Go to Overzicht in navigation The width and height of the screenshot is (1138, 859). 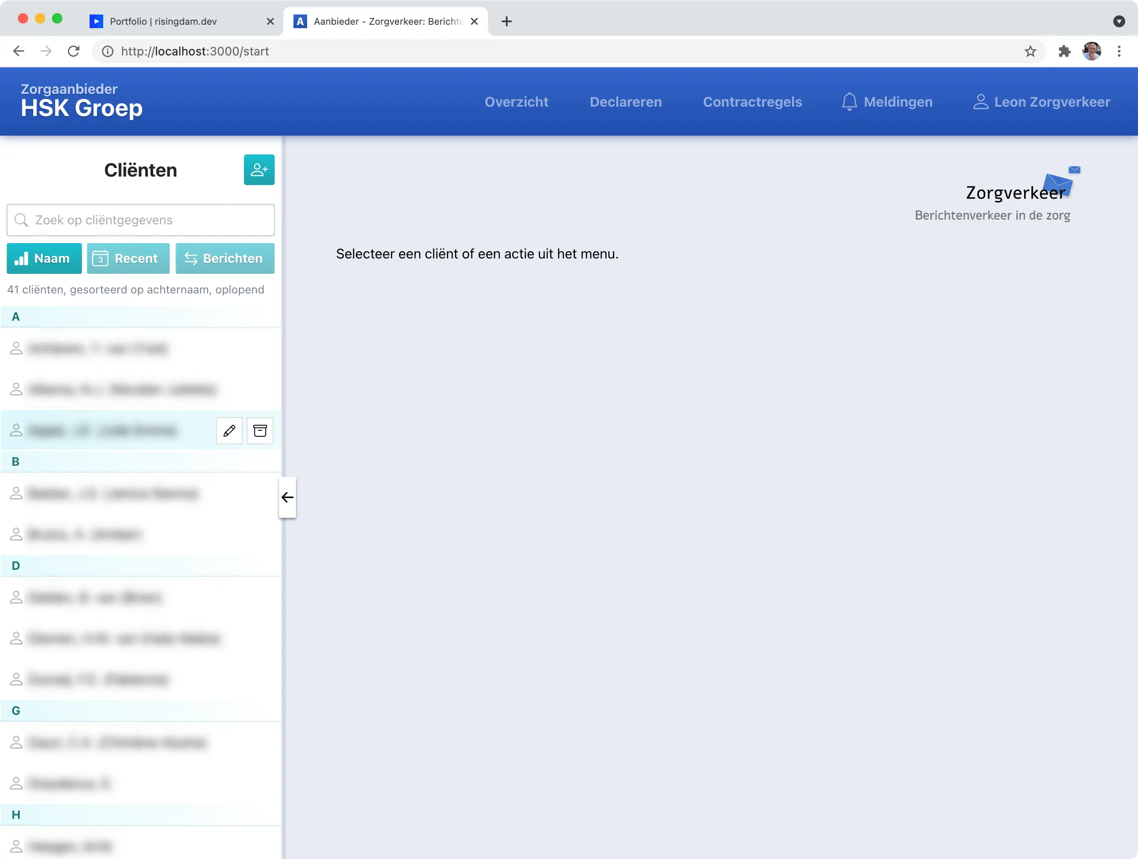[x=516, y=102]
